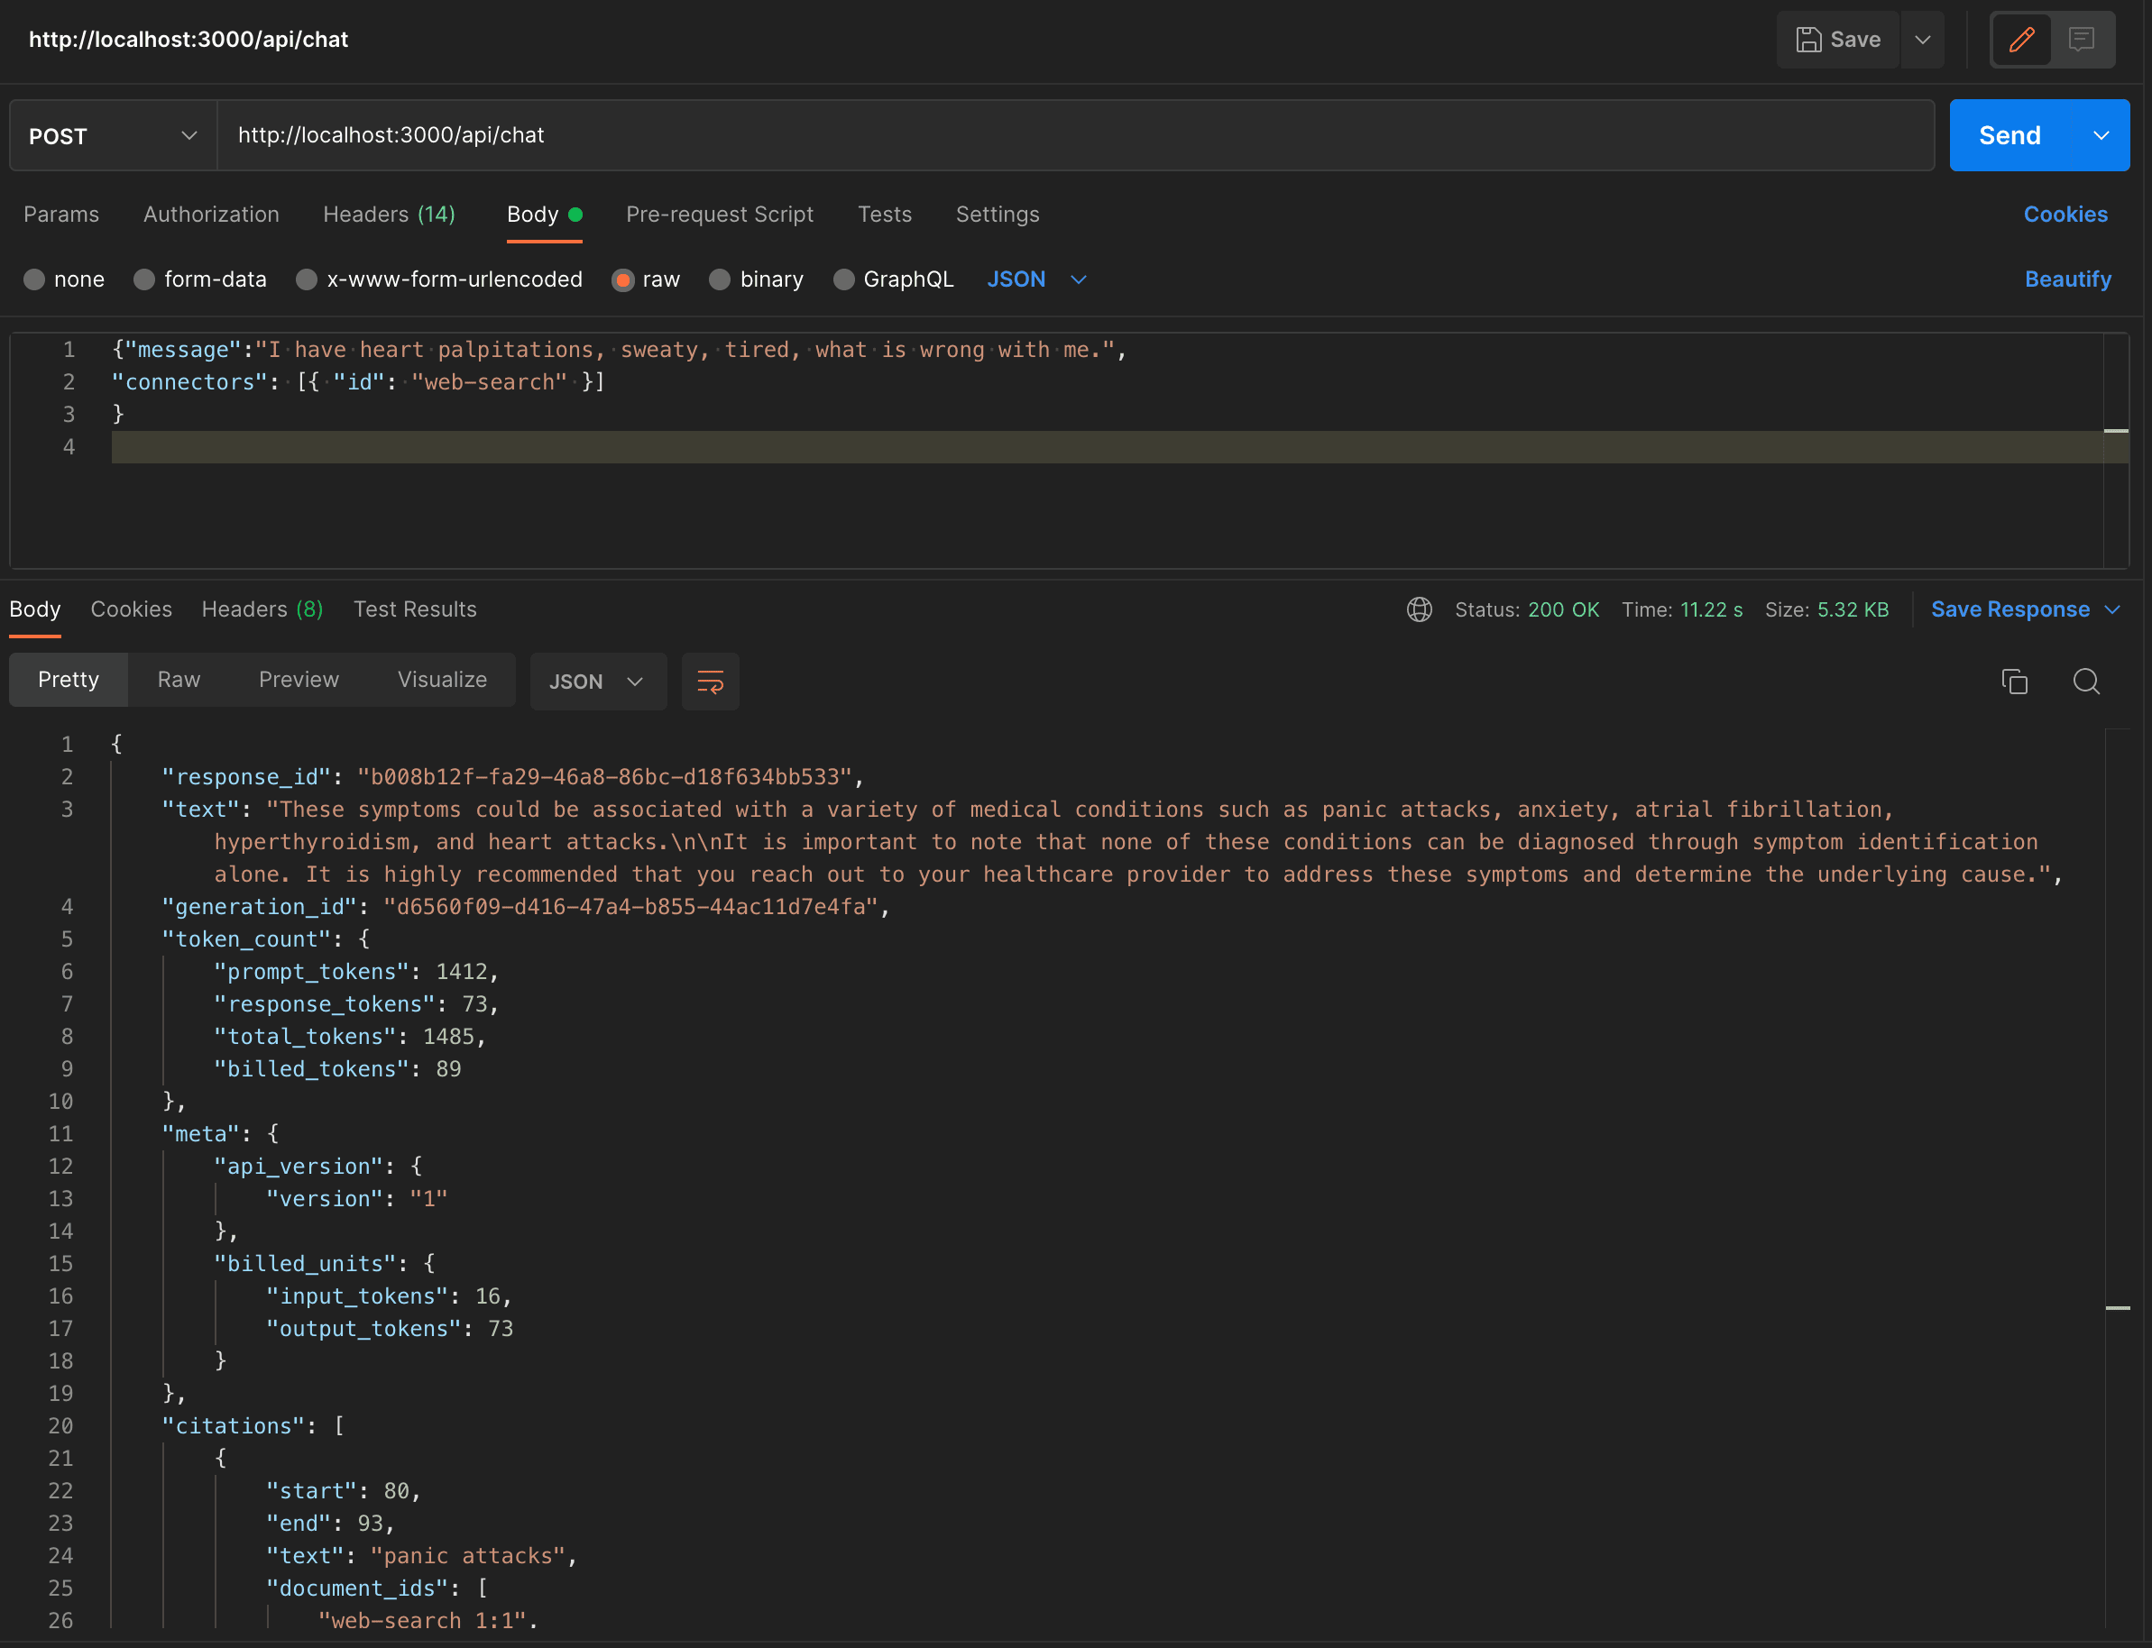Select the none body type radio
This screenshot has width=2152, height=1648.
[x=34, y=279]
